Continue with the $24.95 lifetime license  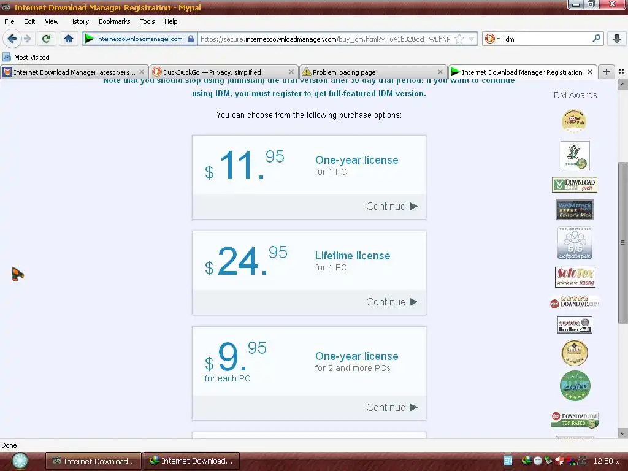tap(391, 302)
